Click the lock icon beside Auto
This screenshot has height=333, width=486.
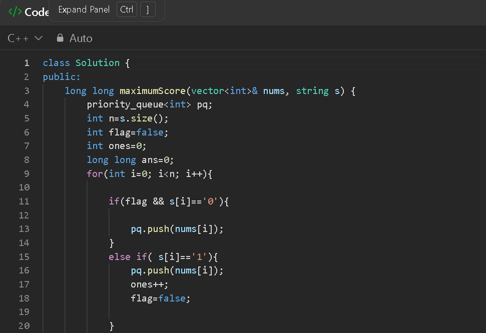point(60,38)
